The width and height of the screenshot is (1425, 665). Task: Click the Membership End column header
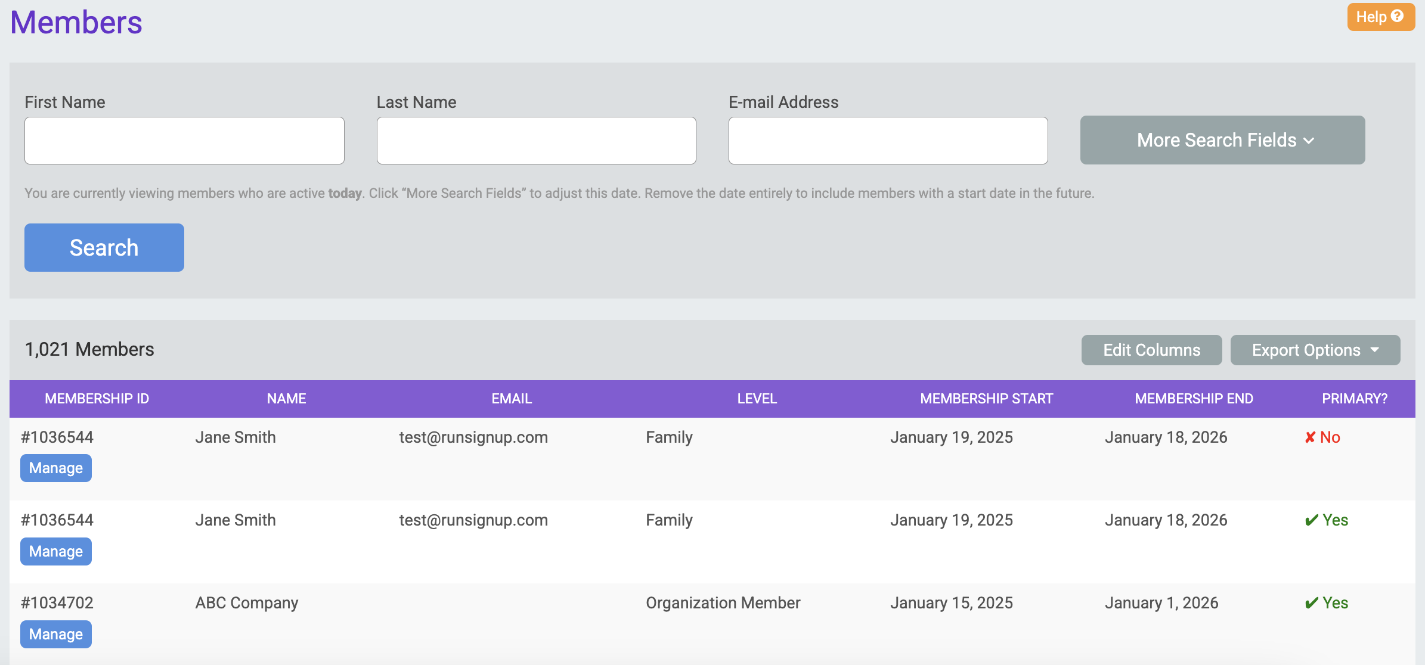[1194, 399]
